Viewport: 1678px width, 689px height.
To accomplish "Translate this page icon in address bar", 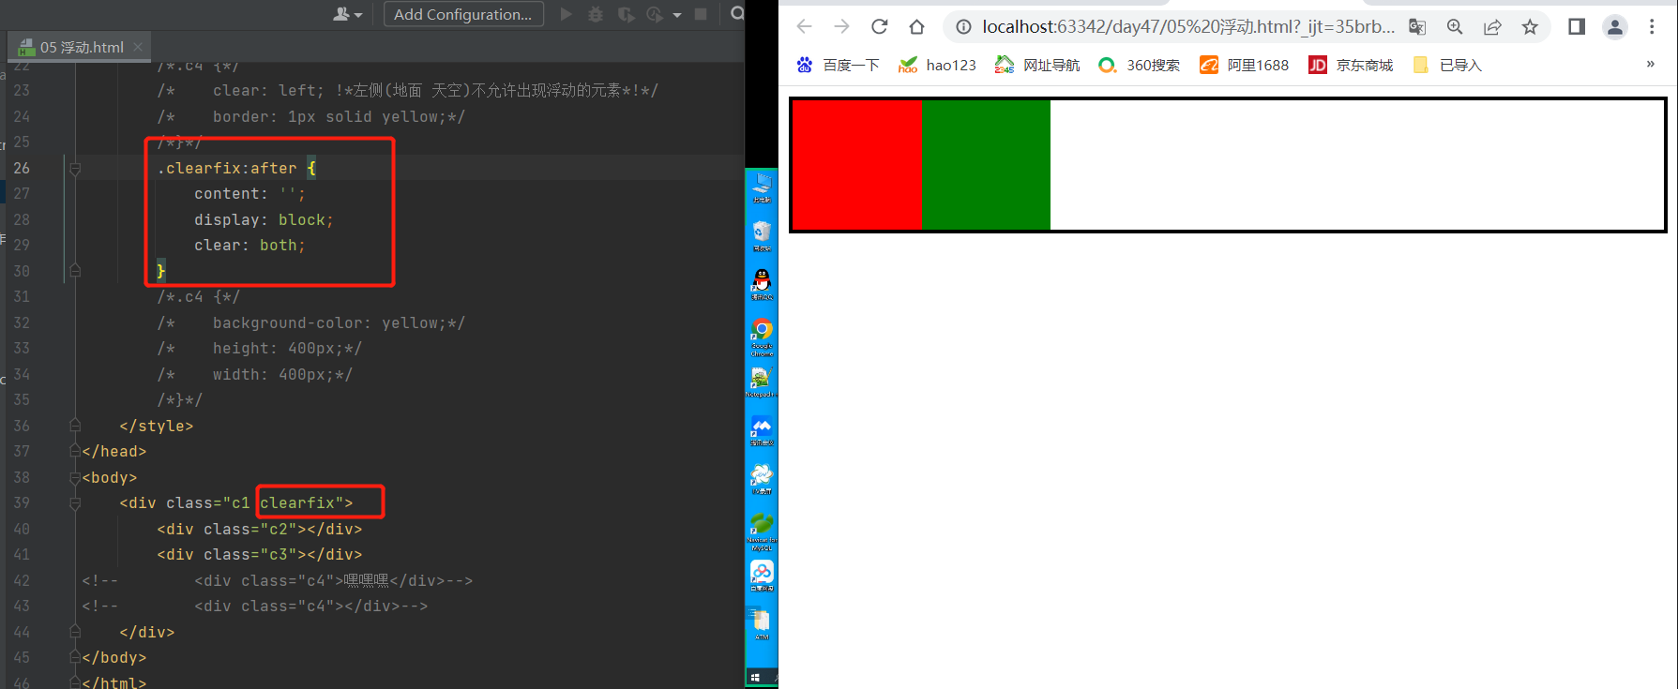I will pos(1417,27).
